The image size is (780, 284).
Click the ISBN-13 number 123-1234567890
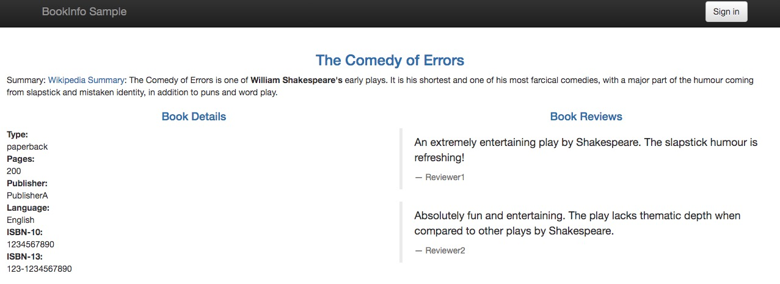point(39,269)
